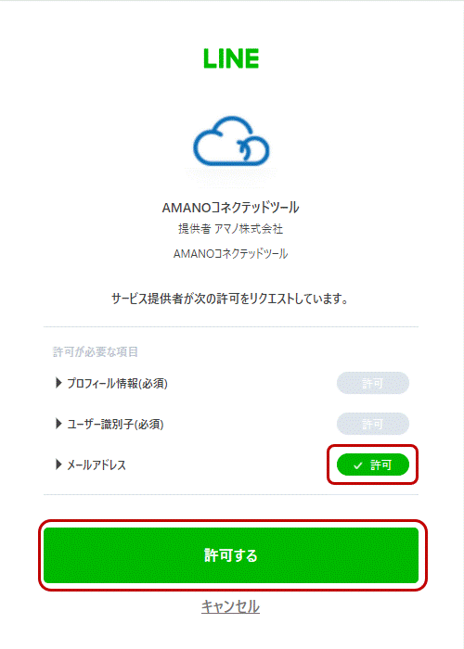464x649 pixels.
Task: Select the プロフィール情報(必須) row label
Action: 117,383
